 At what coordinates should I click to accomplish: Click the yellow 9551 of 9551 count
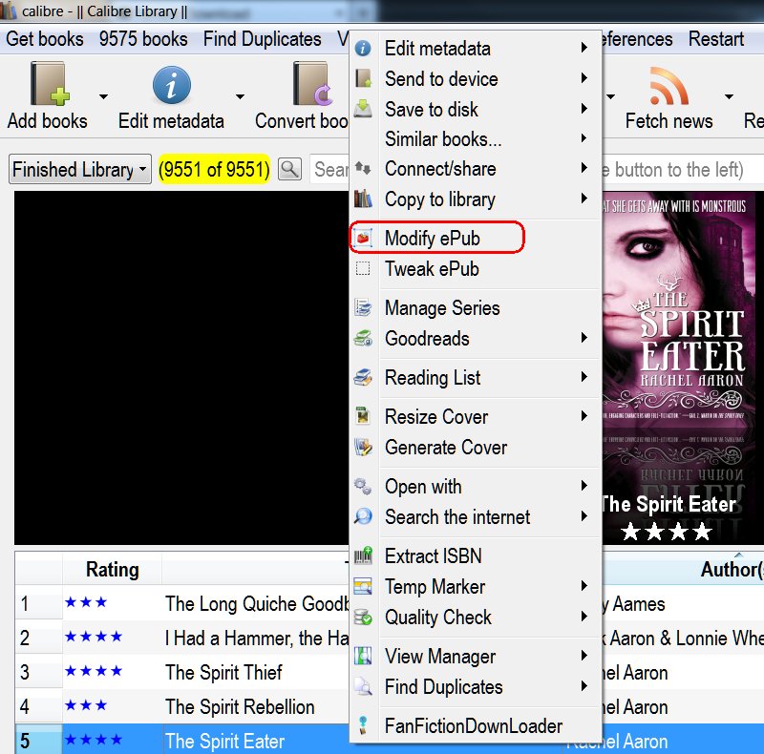point(214,170)
